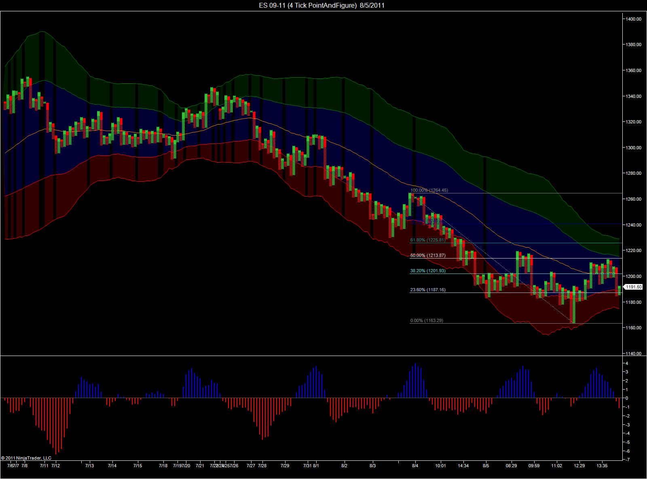This screenshot has width=647, height=479.
Task: Click the 8/5 date label
Action: coord(486,466)
